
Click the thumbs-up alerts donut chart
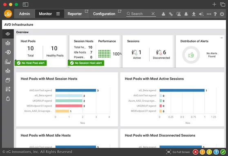point(191,55)
